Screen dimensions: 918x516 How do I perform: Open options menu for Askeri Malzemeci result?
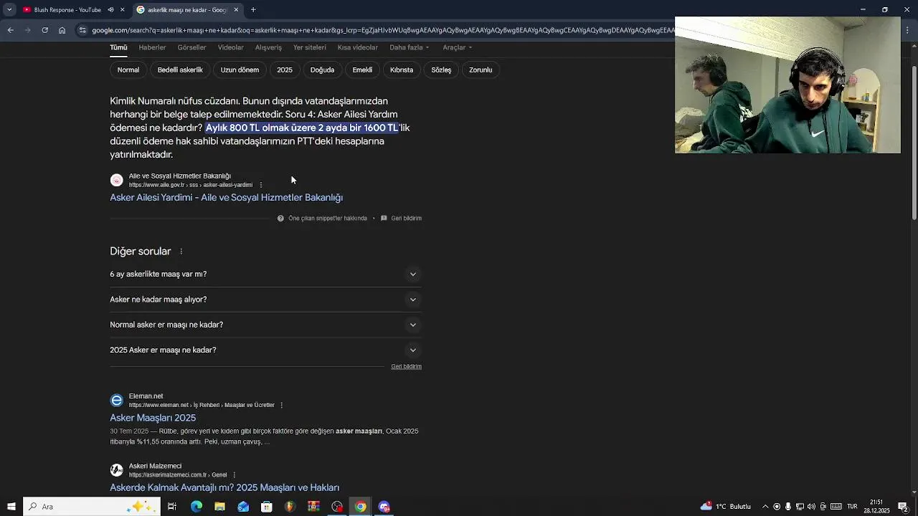click(234, 474)
